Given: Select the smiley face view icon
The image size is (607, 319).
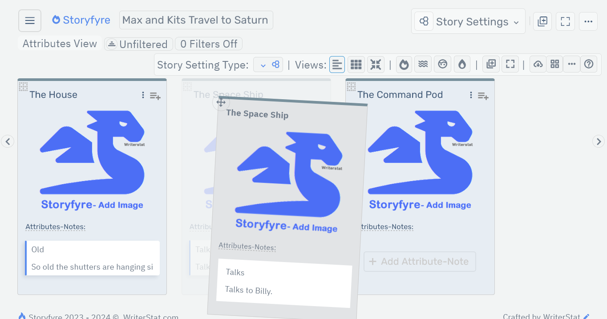Looking at the screenshot, I should [x=442, y=64].
